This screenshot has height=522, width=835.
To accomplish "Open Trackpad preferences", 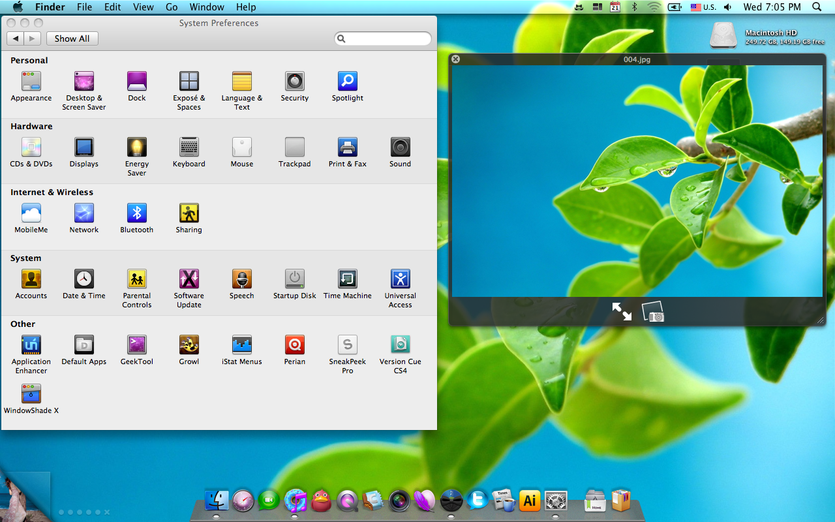I will click(295, 152).
